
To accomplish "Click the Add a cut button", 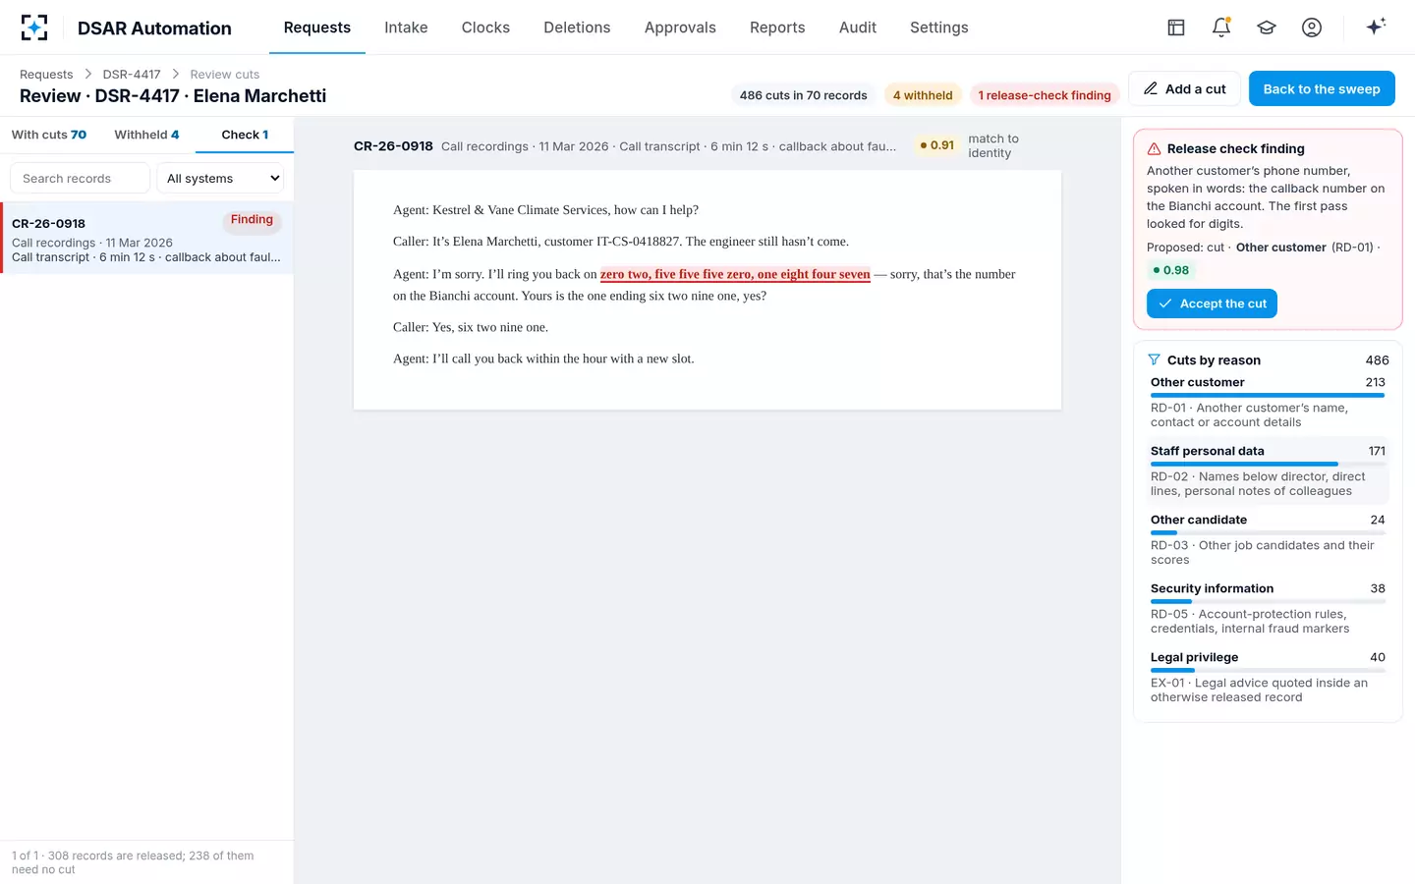I will click(1184, 88).
